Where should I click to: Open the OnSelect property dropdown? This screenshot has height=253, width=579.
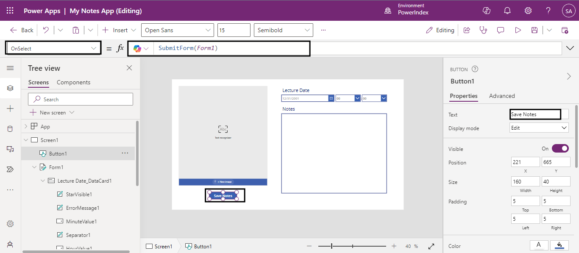(53, 48)
